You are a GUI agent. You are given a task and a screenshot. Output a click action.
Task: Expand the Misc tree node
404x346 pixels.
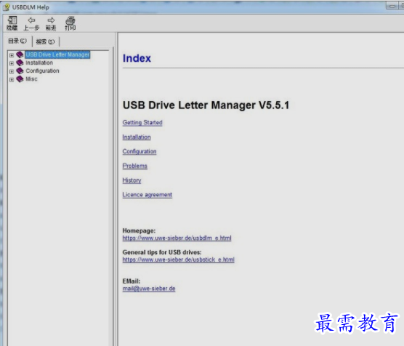[x=12, y=80]
